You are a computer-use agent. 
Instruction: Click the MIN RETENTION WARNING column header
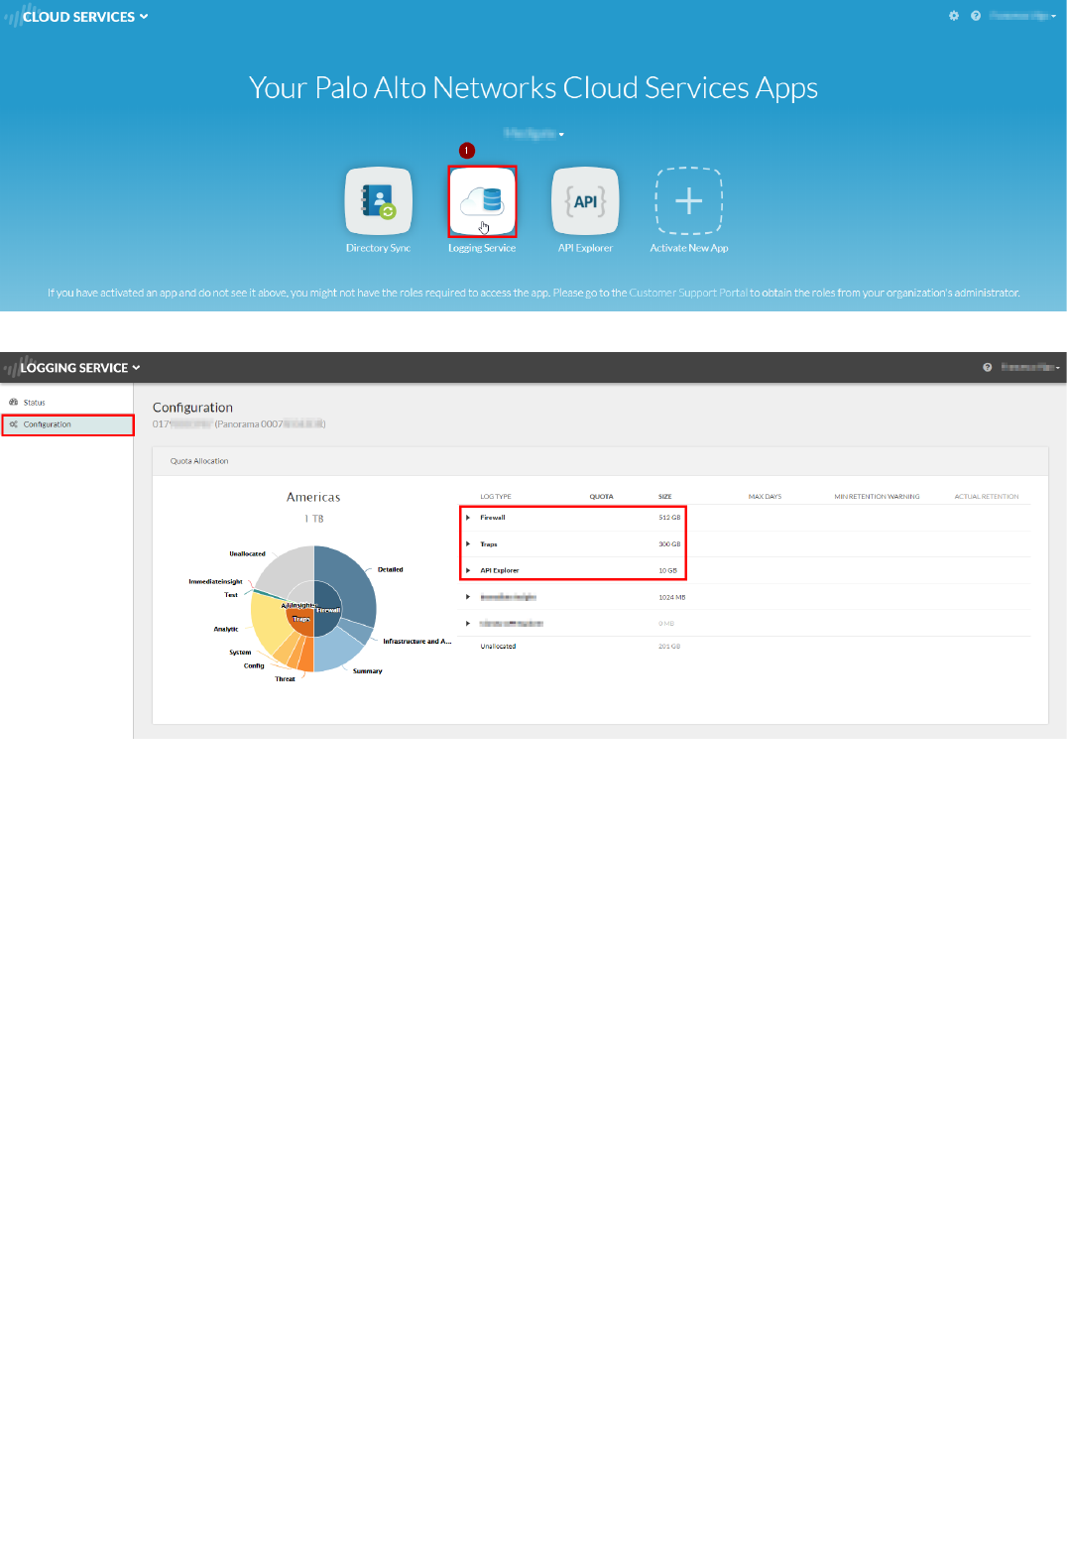click(x=877, y=497)
